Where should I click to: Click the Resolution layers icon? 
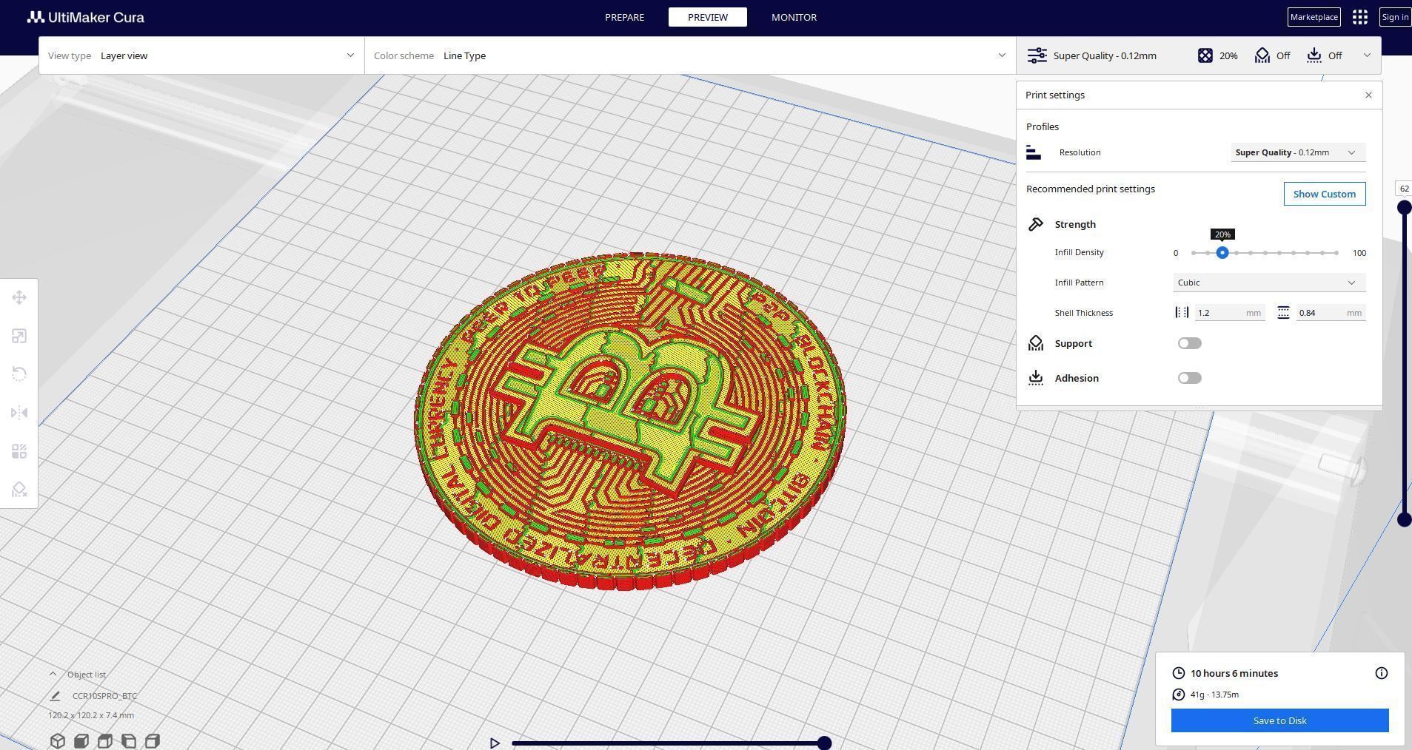pos(1034,152)
